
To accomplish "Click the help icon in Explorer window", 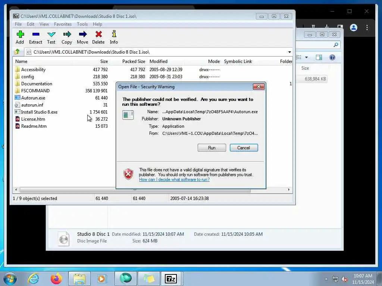I will 332,57.
